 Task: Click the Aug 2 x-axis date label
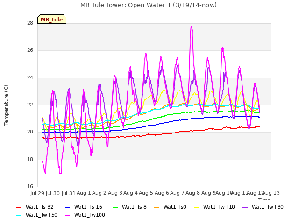click(99, 193)
